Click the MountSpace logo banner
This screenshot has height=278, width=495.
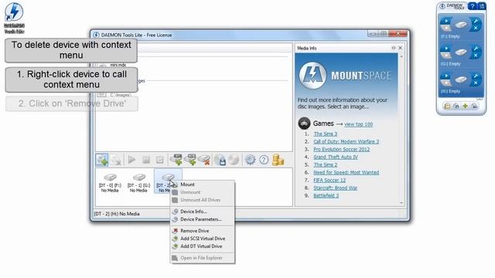coord(346,76)
